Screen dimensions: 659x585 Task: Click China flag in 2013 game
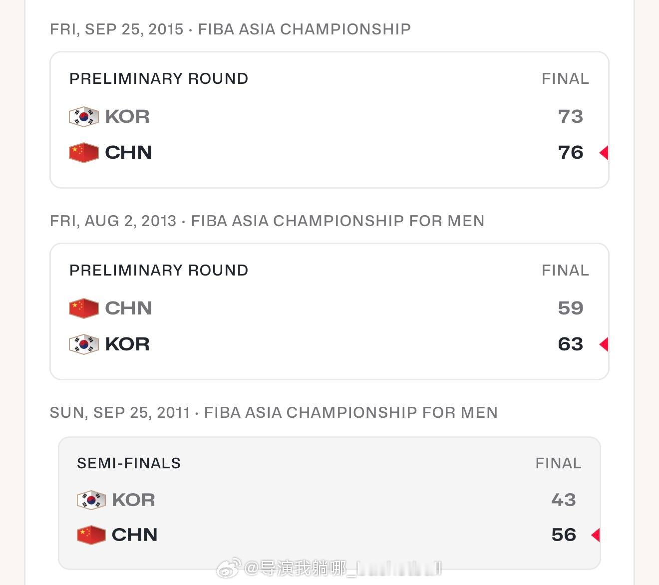[83, 308]
